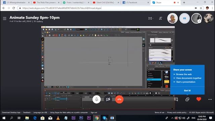Open the Skype desktop taskbar icon

click(104, 118)
